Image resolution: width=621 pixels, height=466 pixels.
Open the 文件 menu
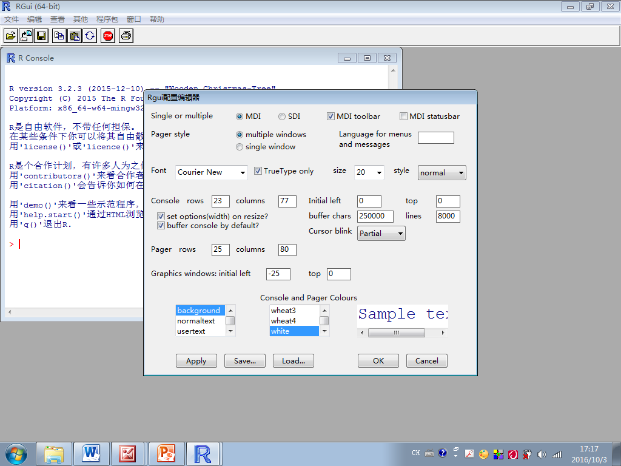click(x=12, y=19)
